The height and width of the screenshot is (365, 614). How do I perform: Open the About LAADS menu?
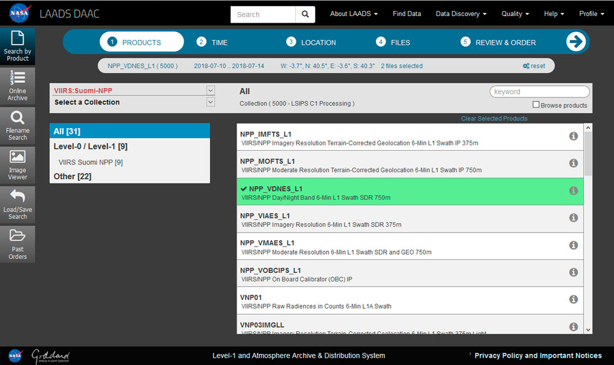click(354, 13)
